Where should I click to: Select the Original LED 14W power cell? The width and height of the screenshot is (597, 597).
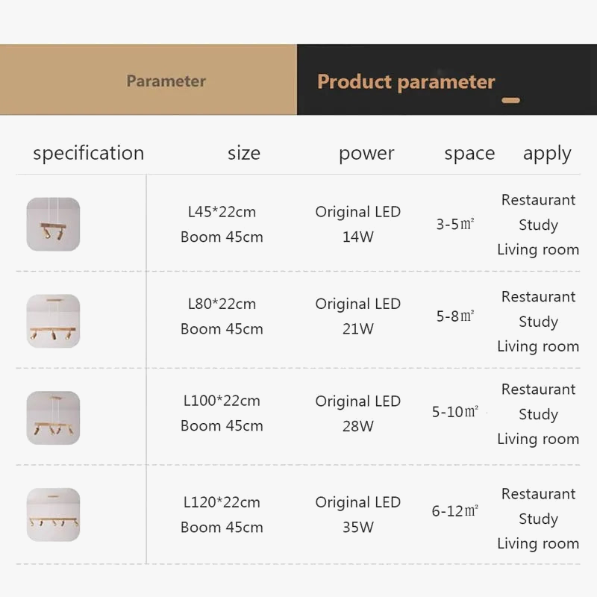[x=357, y=224]
